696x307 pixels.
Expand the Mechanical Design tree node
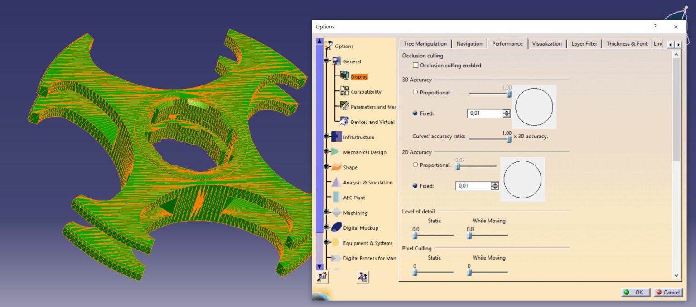pos(325,152)
